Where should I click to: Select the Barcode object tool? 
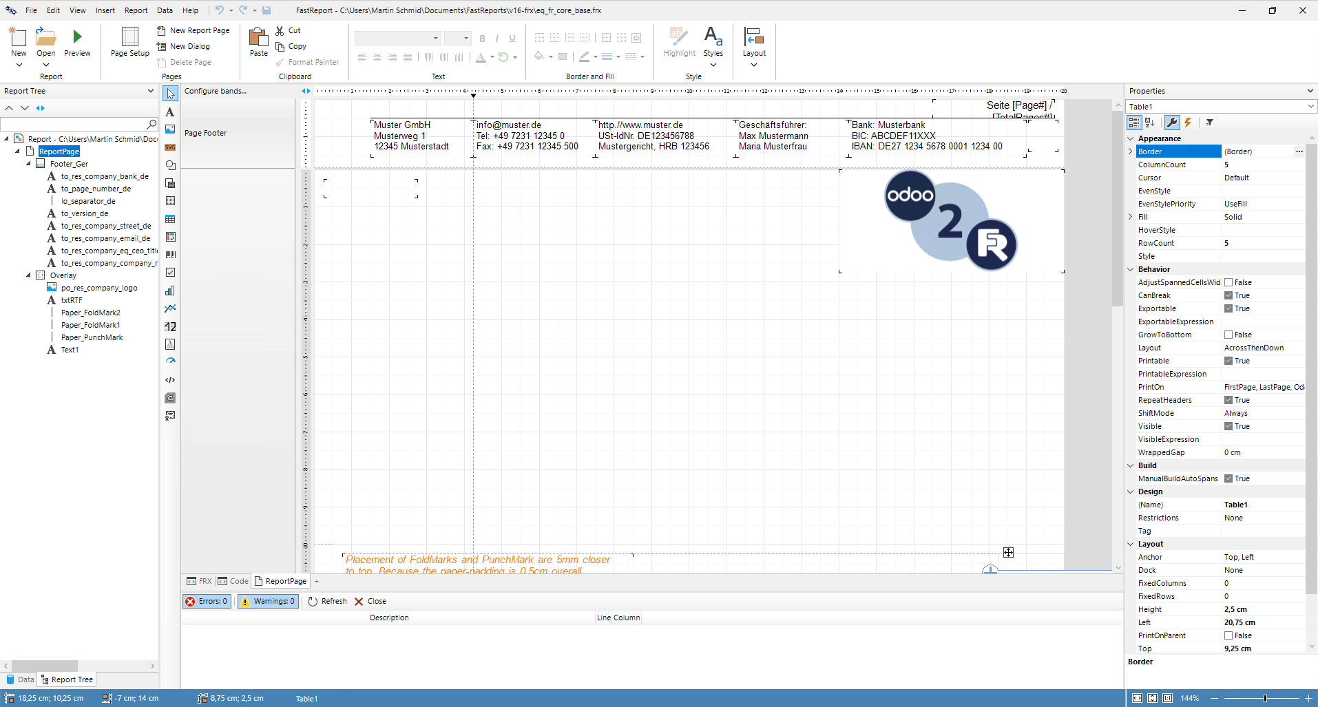point(169,254)
